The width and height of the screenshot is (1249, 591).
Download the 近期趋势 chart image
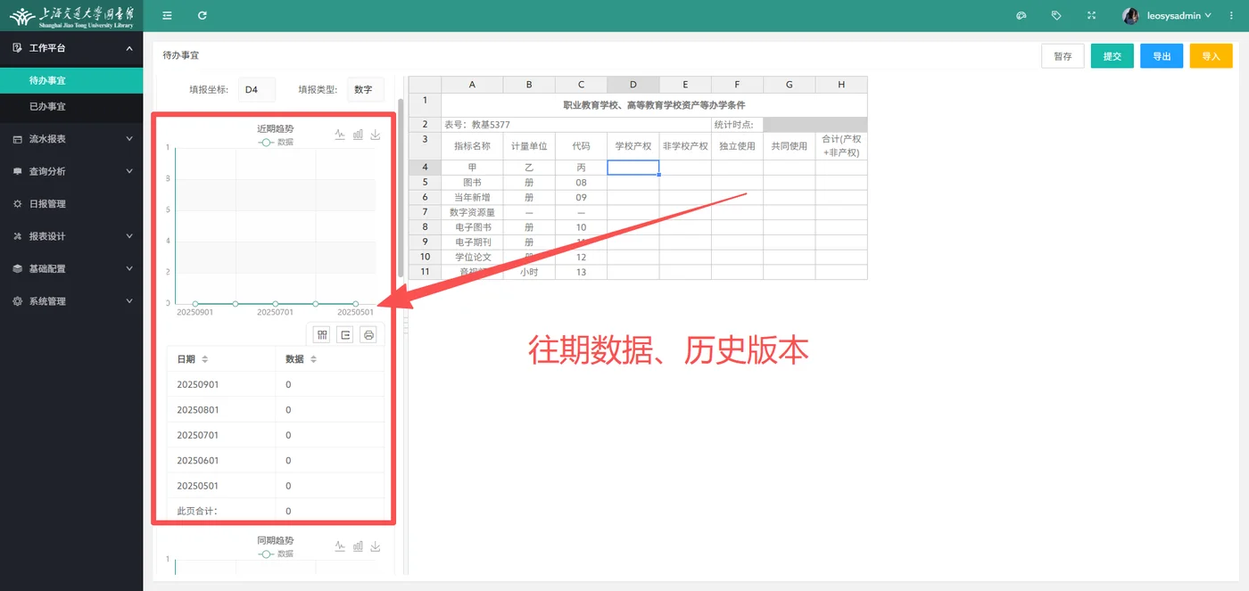376,135
